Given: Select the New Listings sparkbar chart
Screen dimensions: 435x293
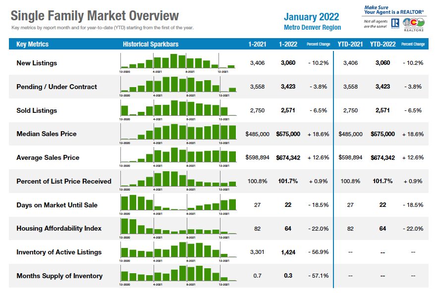Looking at the screenshot, I should pyautogui.click(x=178, y=63).
